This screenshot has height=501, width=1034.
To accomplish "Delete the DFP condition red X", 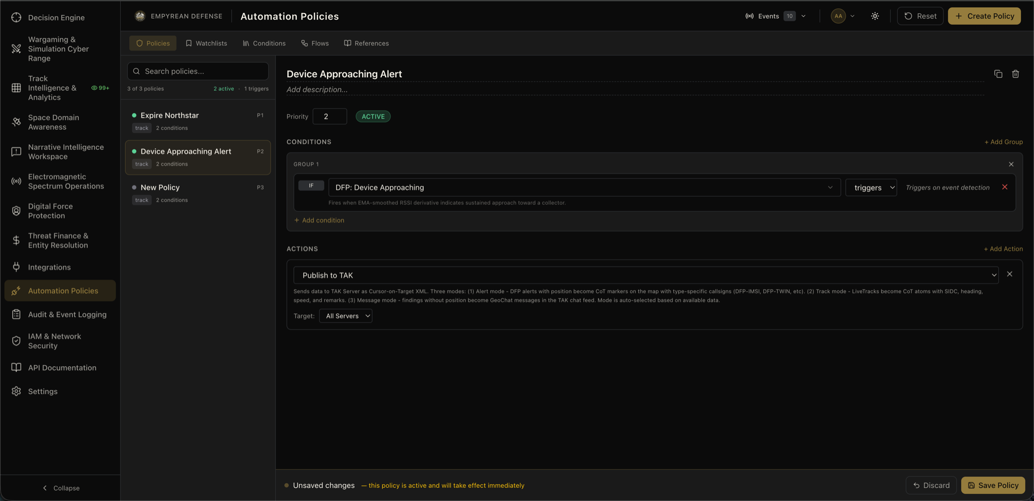I will 1005,187.
